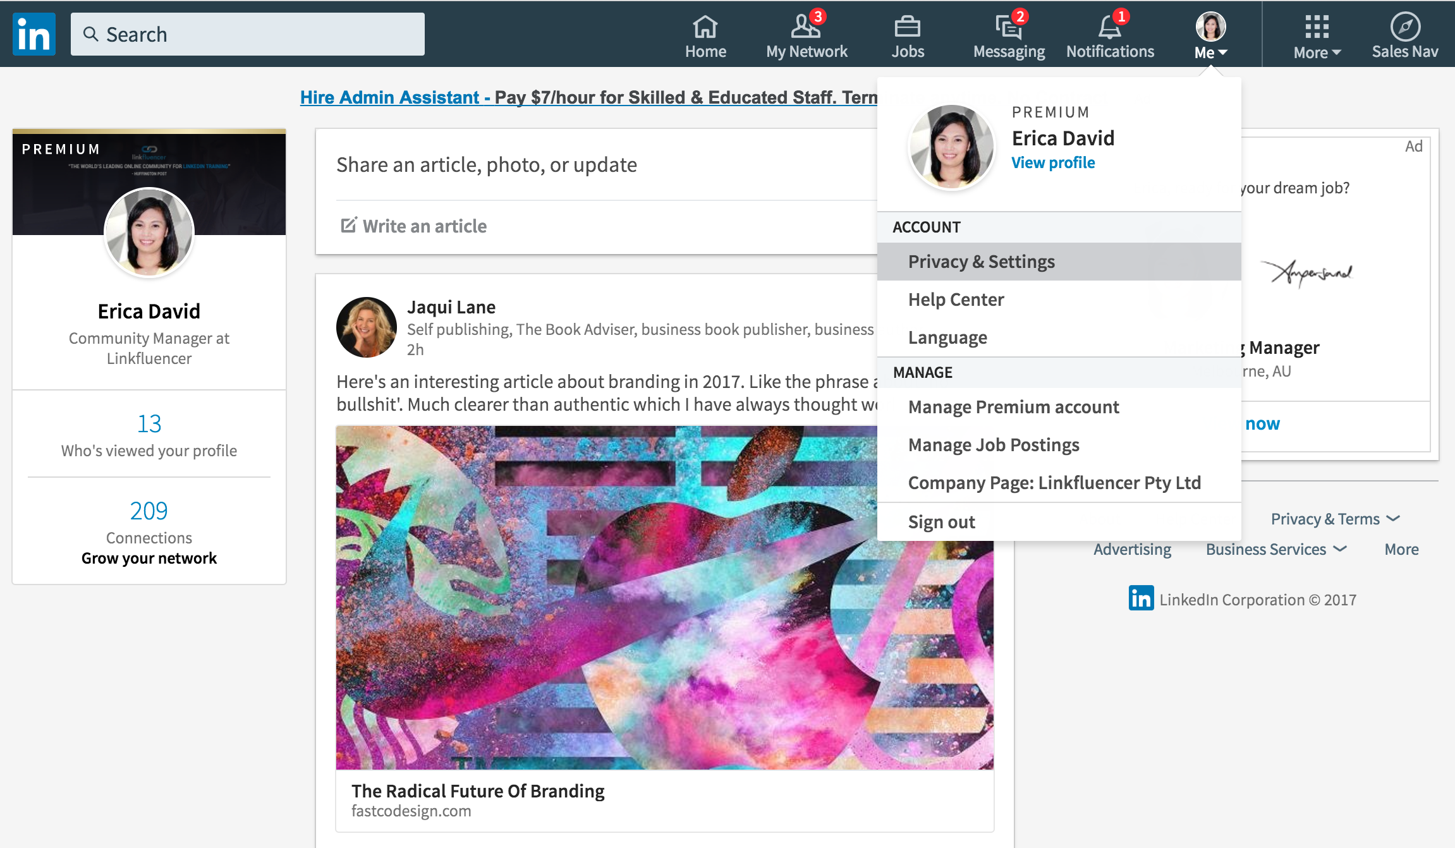Select Language account setting
The image size is (1455, 848).
[947, 337]
